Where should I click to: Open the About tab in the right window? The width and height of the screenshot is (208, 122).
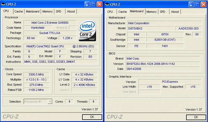pyautogui.click(x=175, y=12)
